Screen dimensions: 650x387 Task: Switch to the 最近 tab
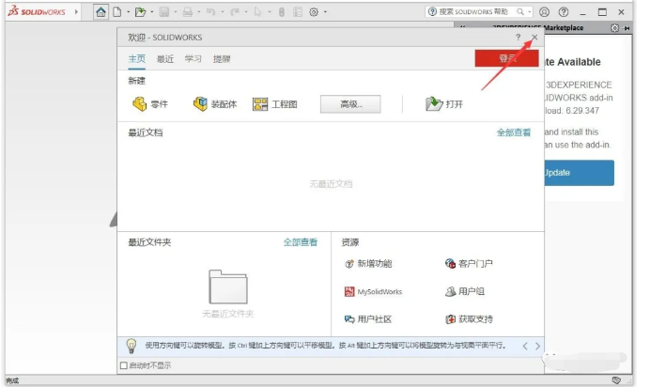[165, 59]
